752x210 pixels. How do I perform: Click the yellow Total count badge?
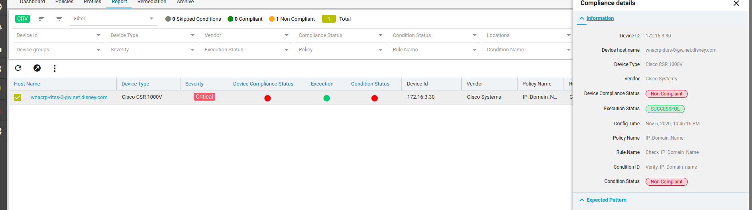click(329, 19)
